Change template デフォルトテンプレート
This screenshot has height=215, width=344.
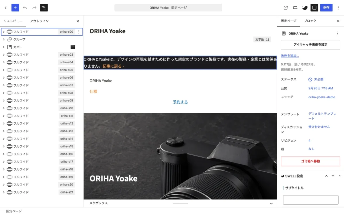pos(322,116)
